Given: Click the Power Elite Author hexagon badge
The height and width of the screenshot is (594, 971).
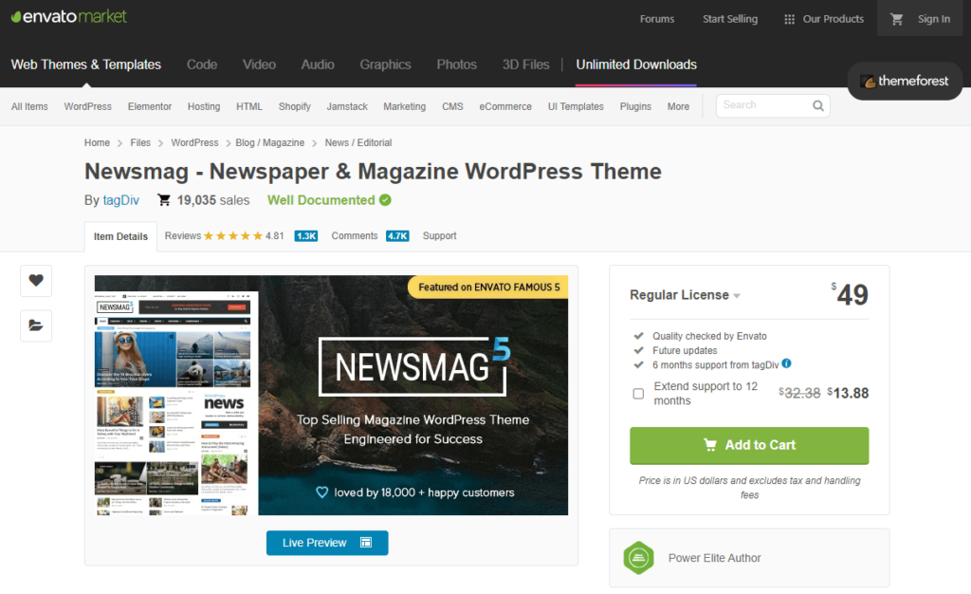Looking at the screenshot, I should (638, 558).
